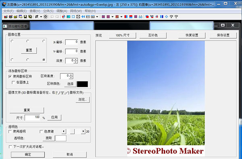Open the 立体(S) menu
Screen dimensions: 242x159
pyautogui.click(x=48, y=11)
